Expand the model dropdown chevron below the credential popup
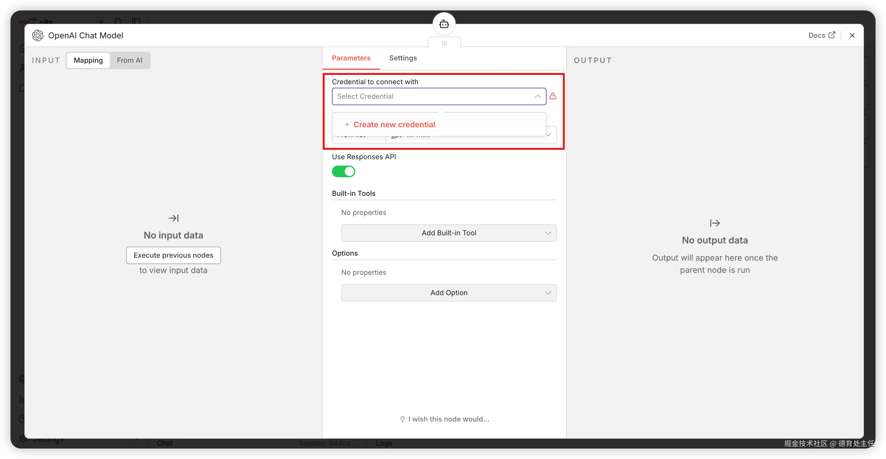This screenshot has width=886, height=459. coord(549,135)
